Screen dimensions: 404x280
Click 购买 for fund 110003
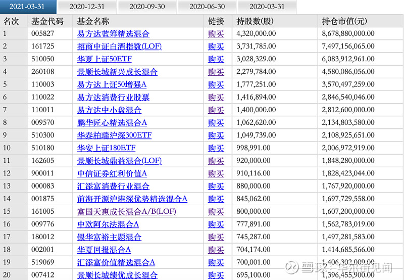[x=216, y=84]
